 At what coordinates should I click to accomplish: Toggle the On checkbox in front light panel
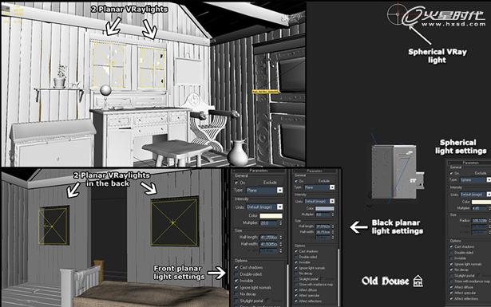point(237,183)
